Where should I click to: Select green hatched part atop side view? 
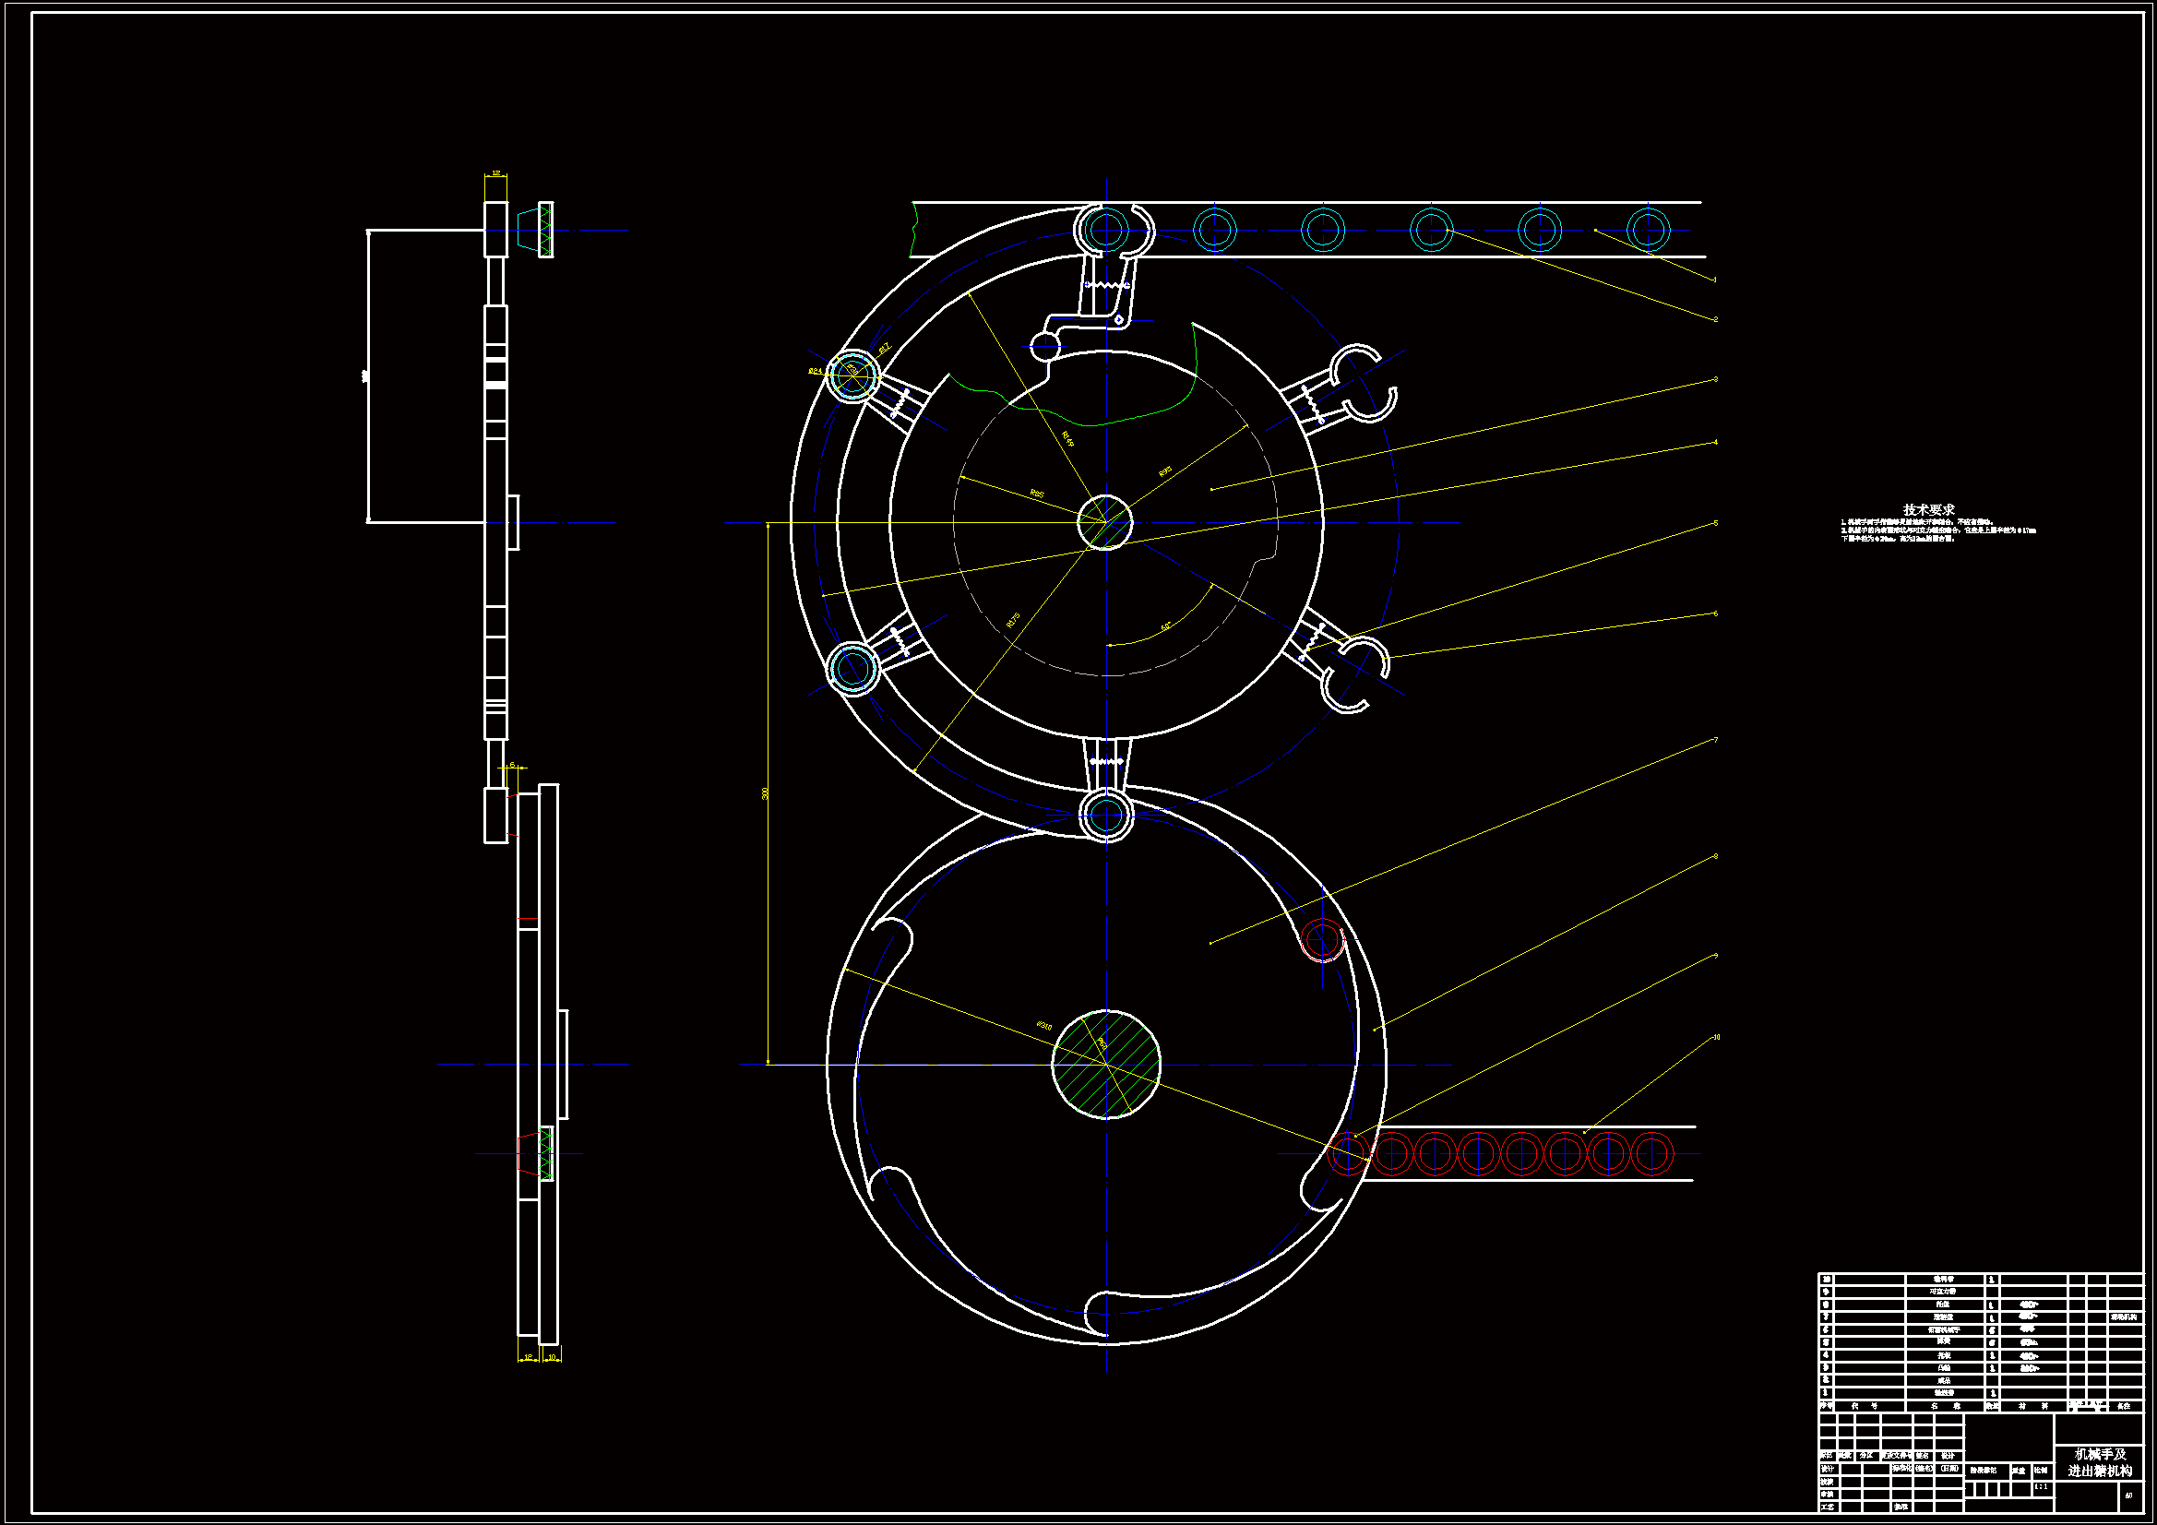click(x=546, y=230)
